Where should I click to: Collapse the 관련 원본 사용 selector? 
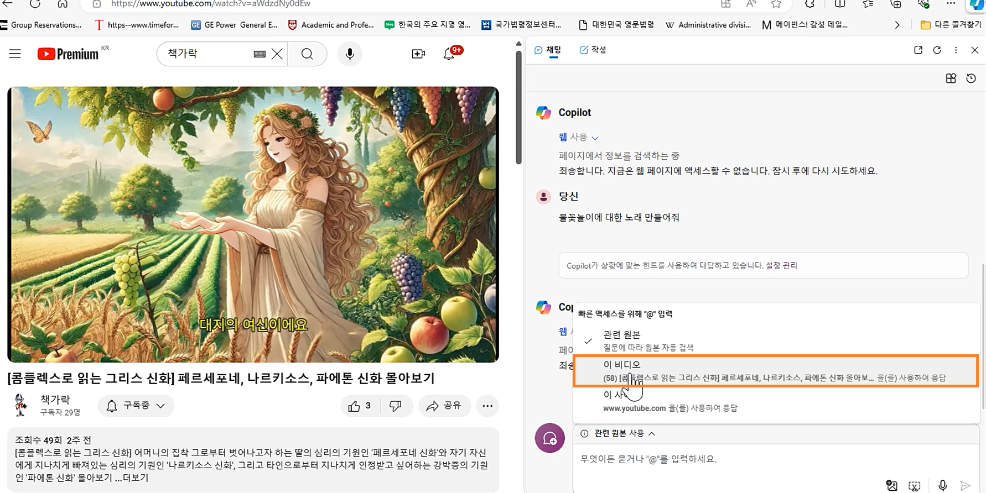click(619, 433)
